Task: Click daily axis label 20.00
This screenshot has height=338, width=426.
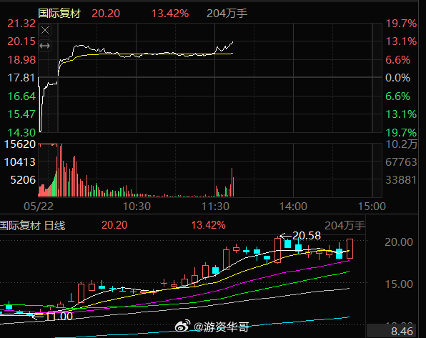Action: (x=399, y=242)
